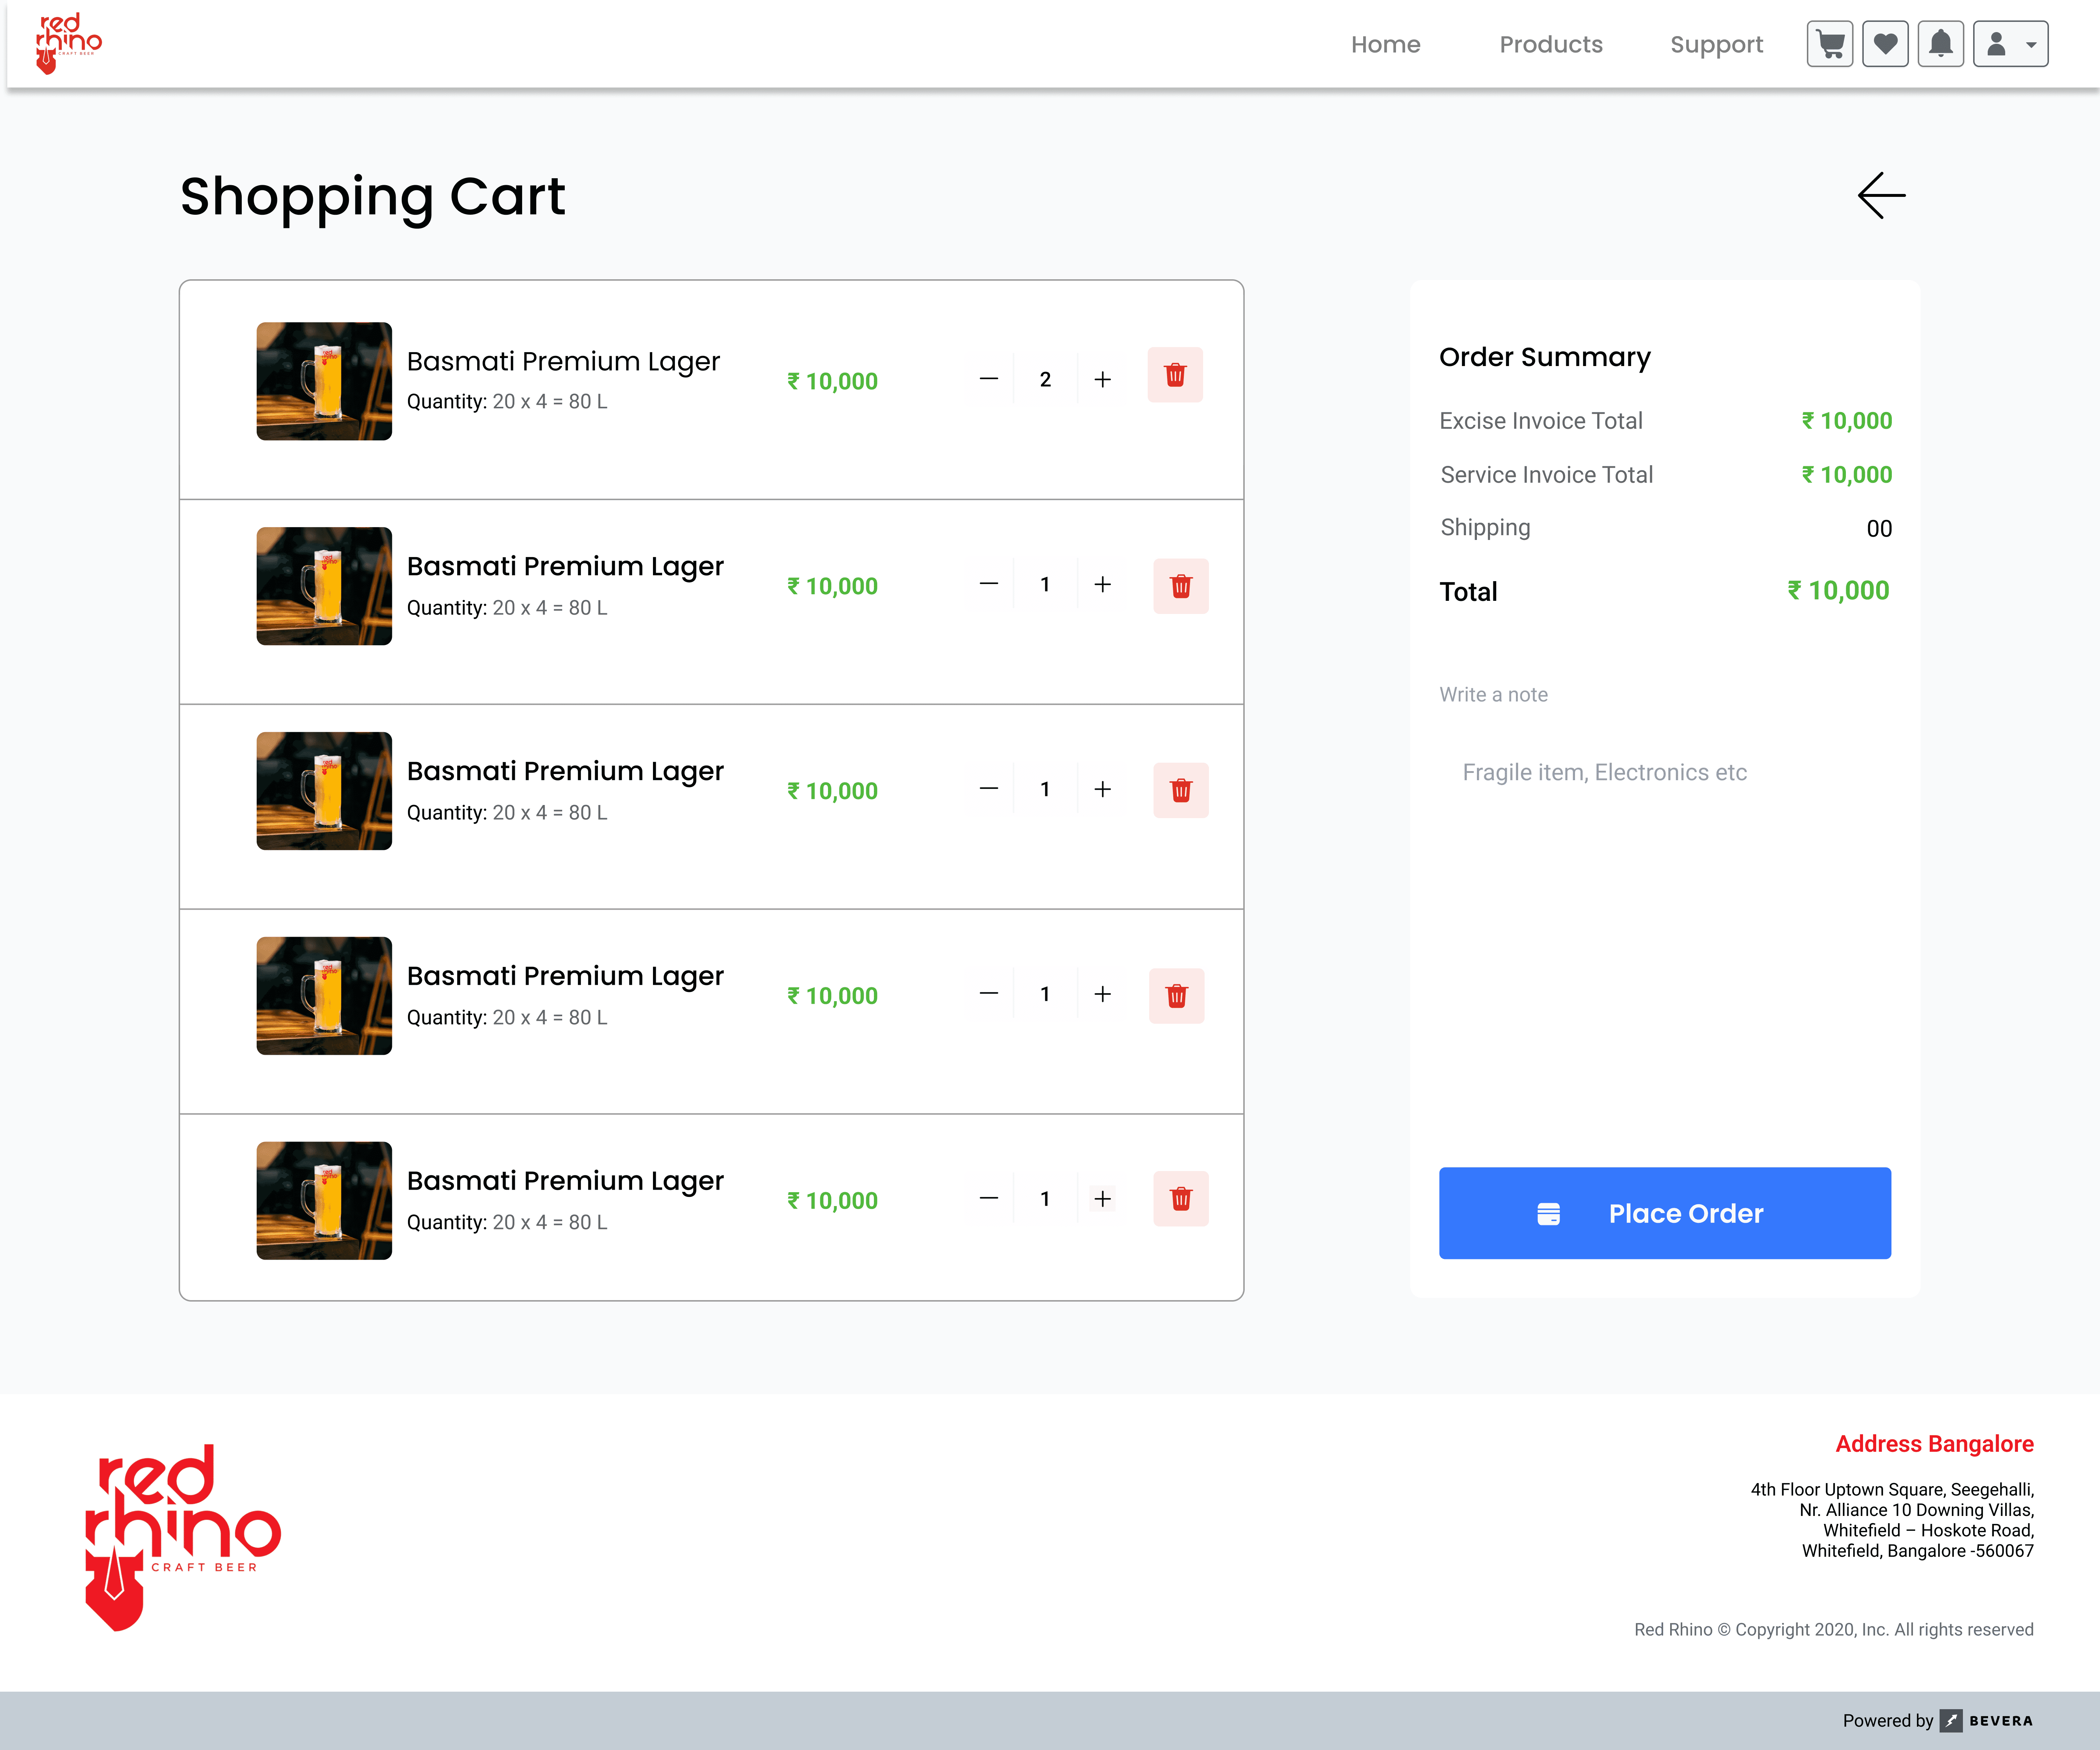Decrease quantity of the third cart item
This screenshot has height=1750, width=2100.
point(989,789)
